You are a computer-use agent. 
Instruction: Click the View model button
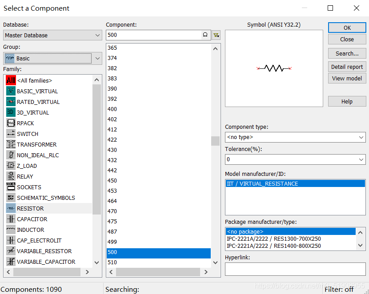(x=347, y=78)
